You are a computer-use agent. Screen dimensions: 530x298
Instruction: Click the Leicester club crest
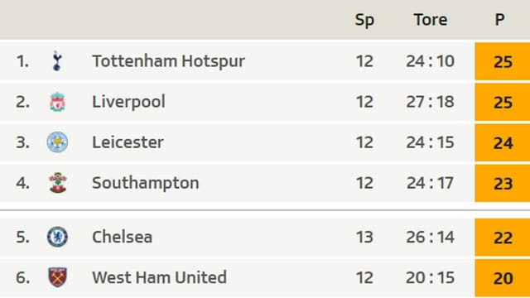57,142
